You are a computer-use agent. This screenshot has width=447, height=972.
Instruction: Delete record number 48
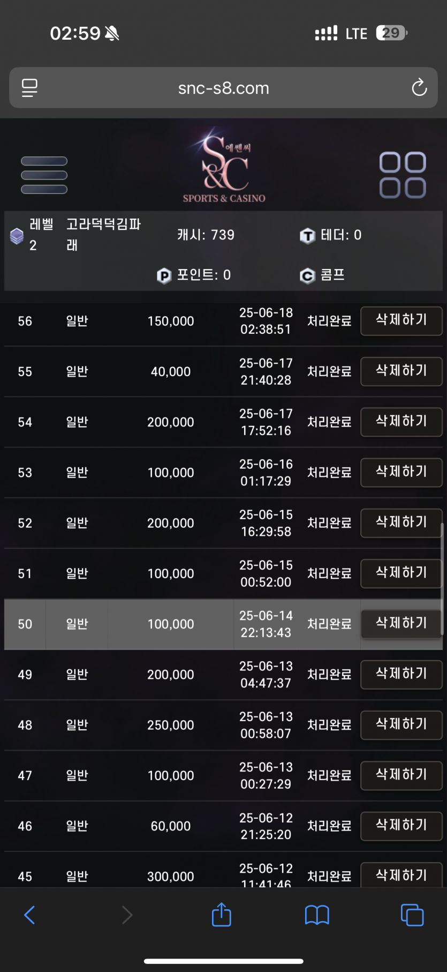click(x=401, y=725)
